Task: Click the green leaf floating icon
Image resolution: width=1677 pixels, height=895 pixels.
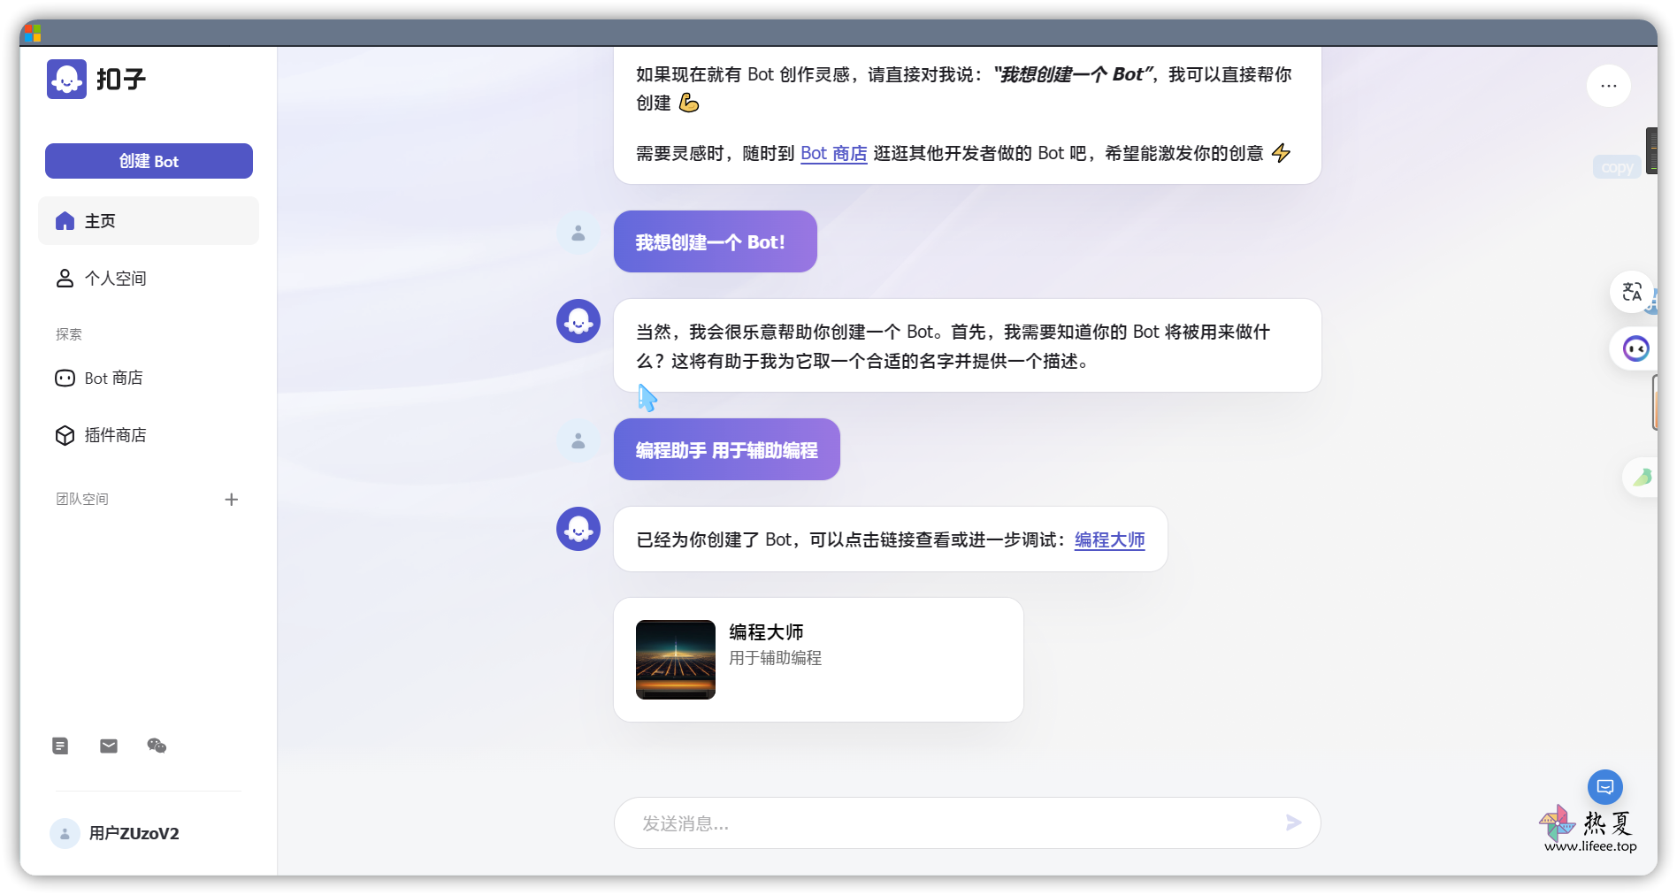Action: coord(1642,478)
